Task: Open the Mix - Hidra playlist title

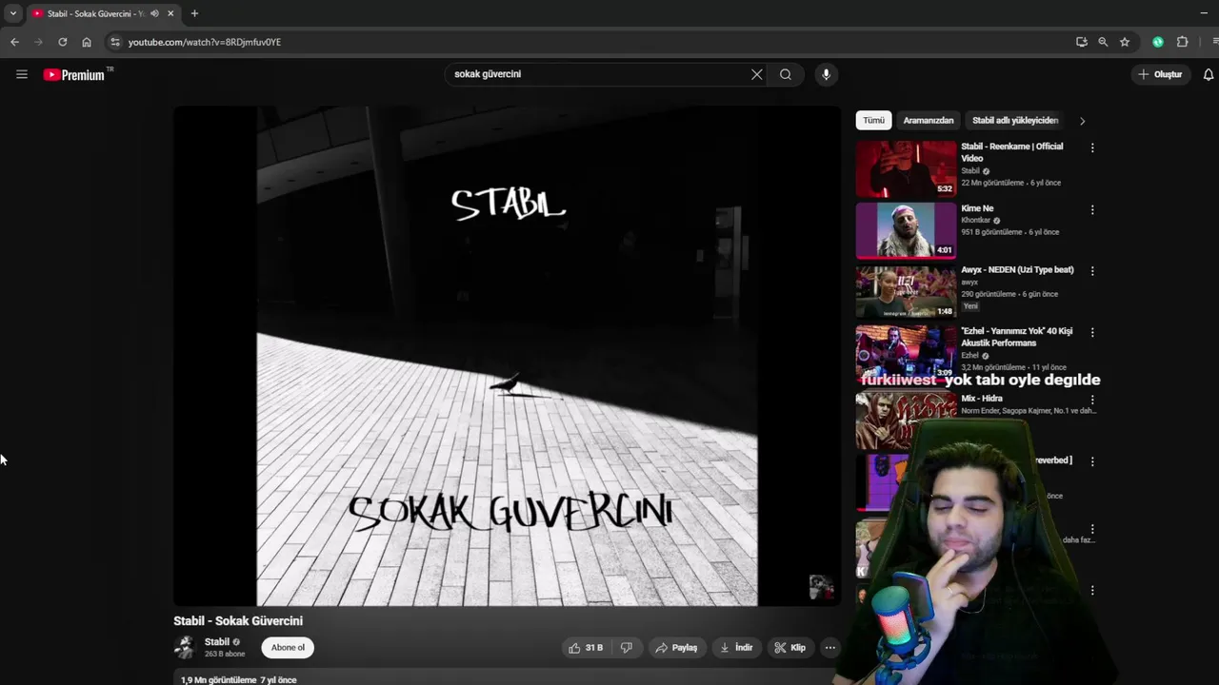Action: [x=981, y=399]
